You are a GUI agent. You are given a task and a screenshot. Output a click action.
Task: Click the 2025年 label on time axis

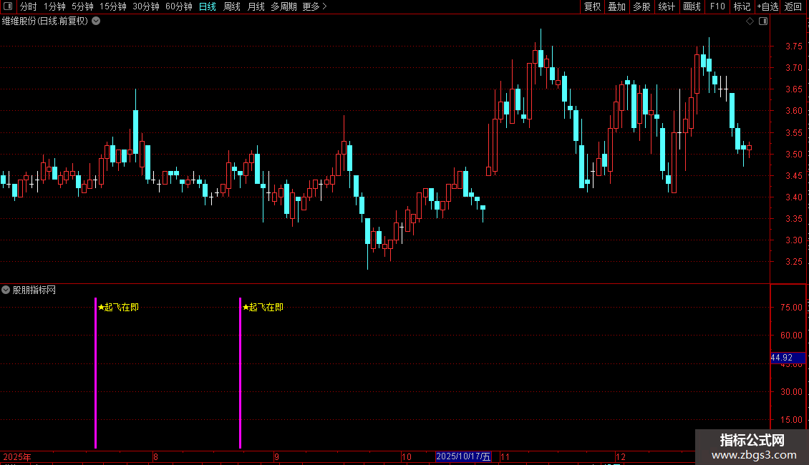pyautogui.click(x=17, y=456)
